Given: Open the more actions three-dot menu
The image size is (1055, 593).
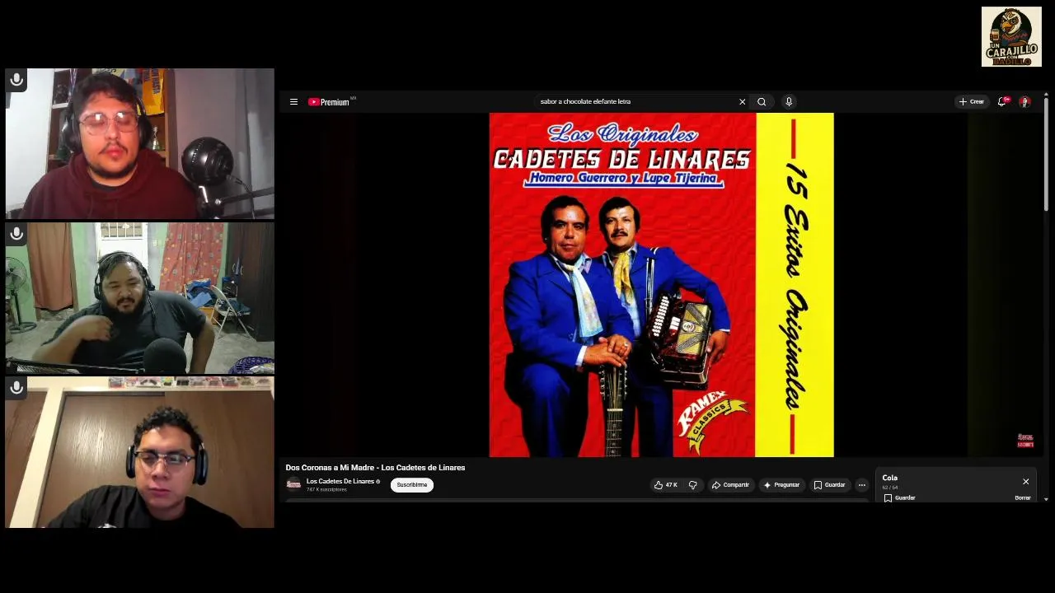Looking at the screenshot, I should (x=862, y=485).
